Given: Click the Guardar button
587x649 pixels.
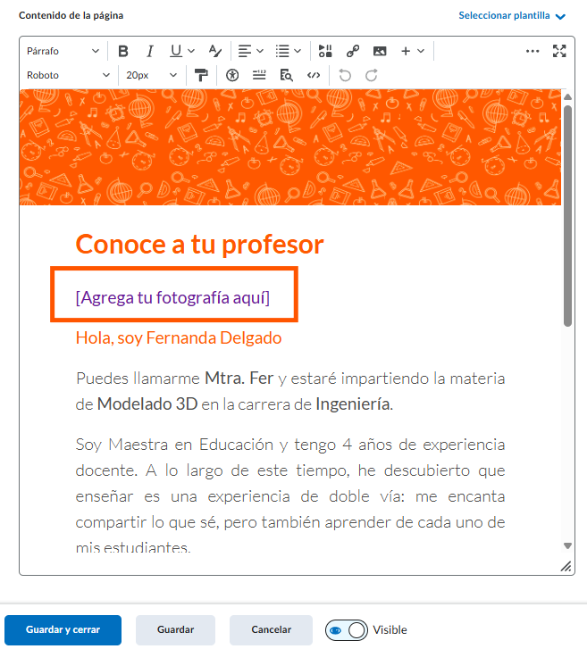Looking at the screenshot, I should click(175, 629).
